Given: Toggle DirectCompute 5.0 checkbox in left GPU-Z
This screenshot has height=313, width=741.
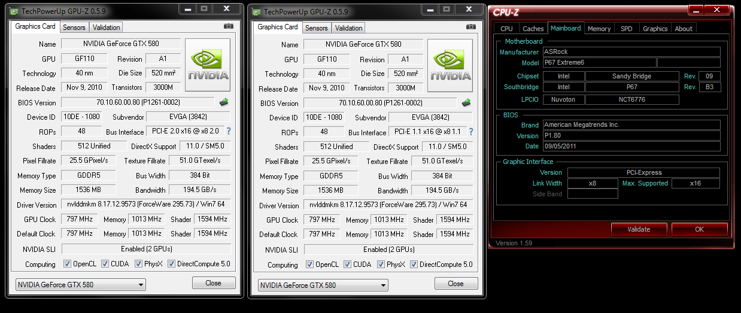Looking at the screenshot, I should (x=171, y=264).
